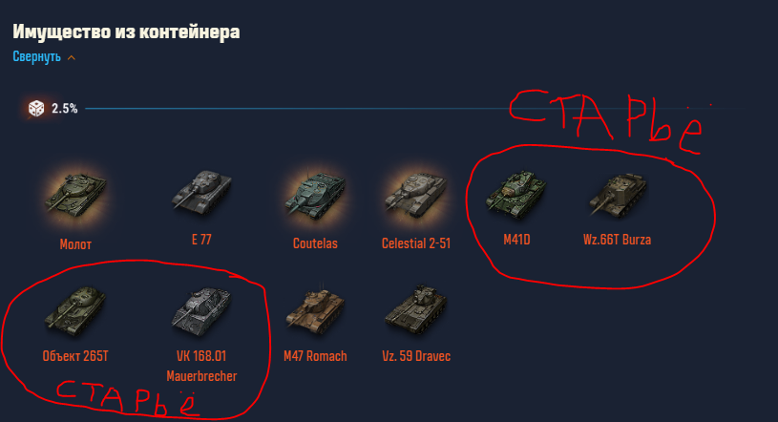Click the chevron arrow next to Свернуть
The height and width of the screenshot is (422, 778).
coord(72,57)
